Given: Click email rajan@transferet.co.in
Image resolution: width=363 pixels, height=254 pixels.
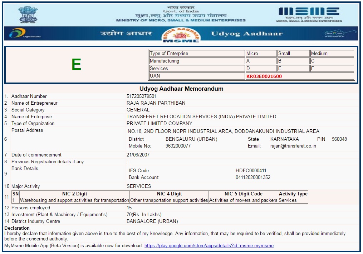Looking at the screenshot, I should tap(293, 146).
